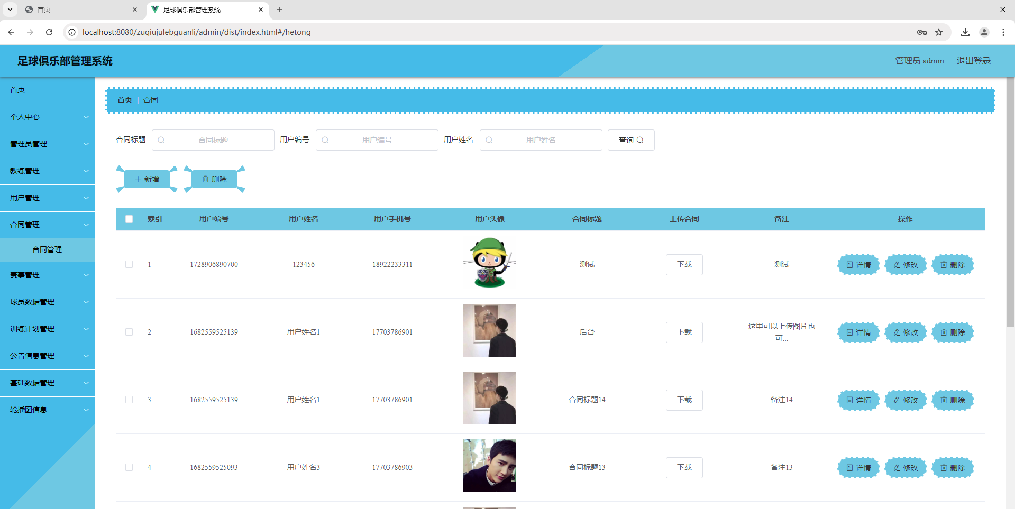
Task: Click the 合同标题 search input
Action: pyautogui.click(x=213, y=140)
